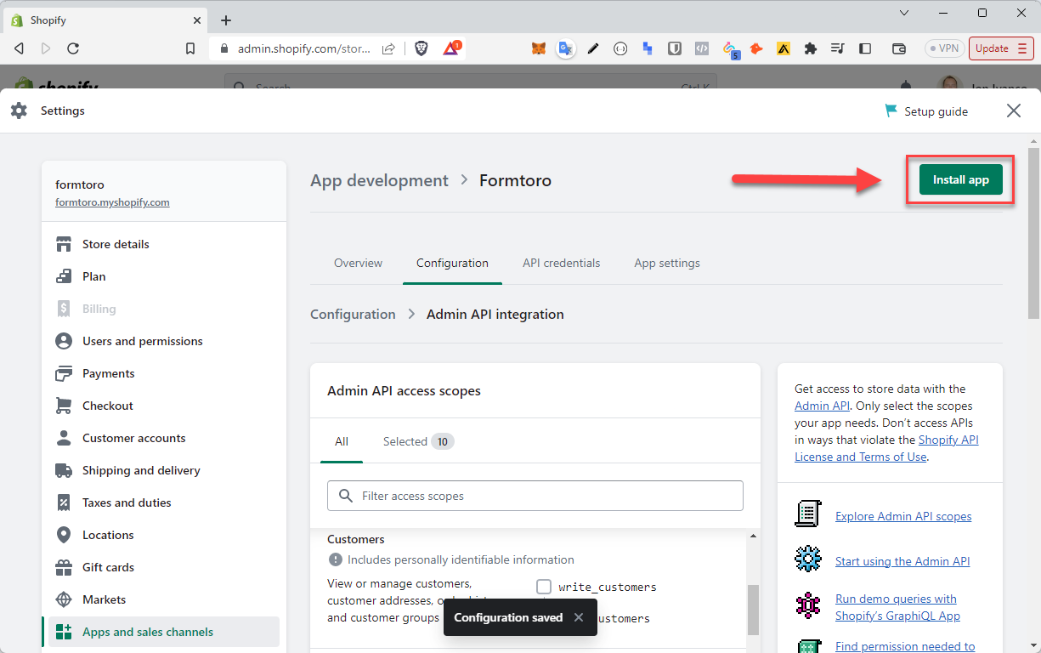Viewport: 1041px width, 653px height.
Task: Open the tab search dropdown chevron
Action: 904,13
